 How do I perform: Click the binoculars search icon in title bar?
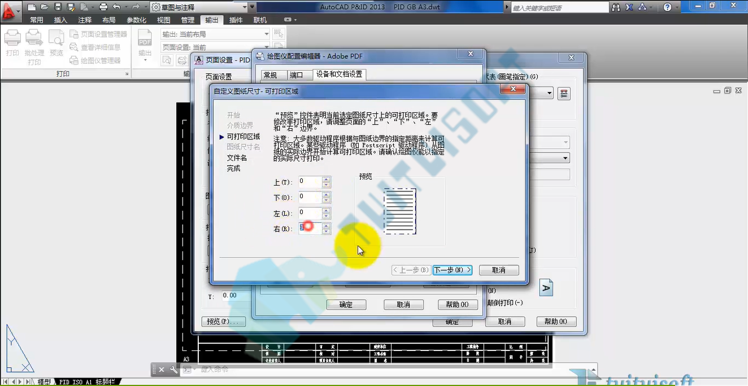[616, 7]
